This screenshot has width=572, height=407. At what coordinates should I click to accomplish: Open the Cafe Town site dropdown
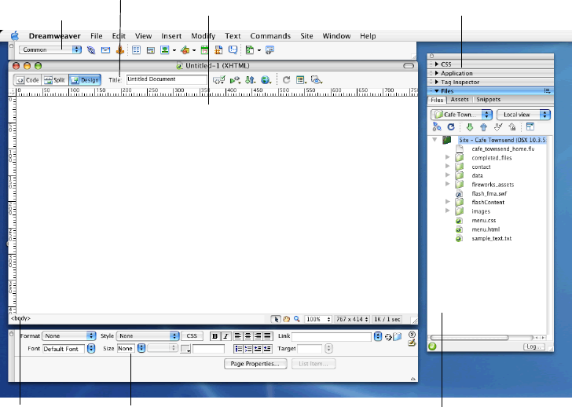[x=461, y=115]
